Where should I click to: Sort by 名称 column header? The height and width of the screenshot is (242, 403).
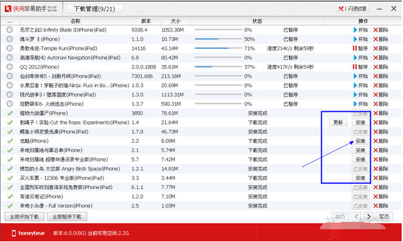tap(75, 21)
